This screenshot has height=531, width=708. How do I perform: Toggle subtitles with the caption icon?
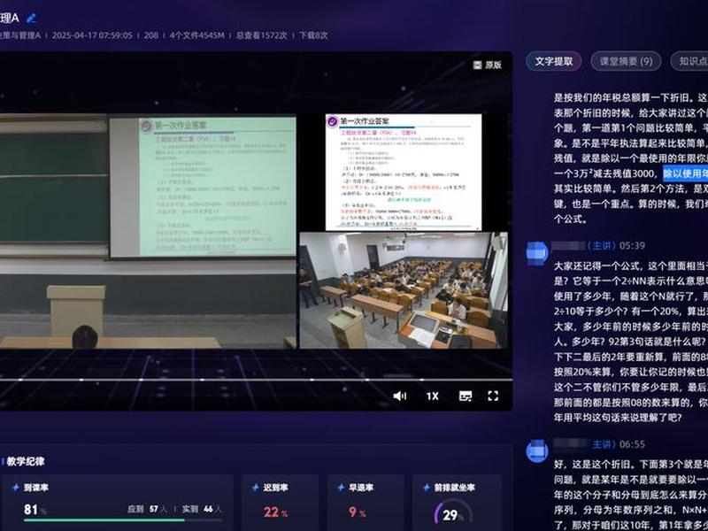coord(466,396)
